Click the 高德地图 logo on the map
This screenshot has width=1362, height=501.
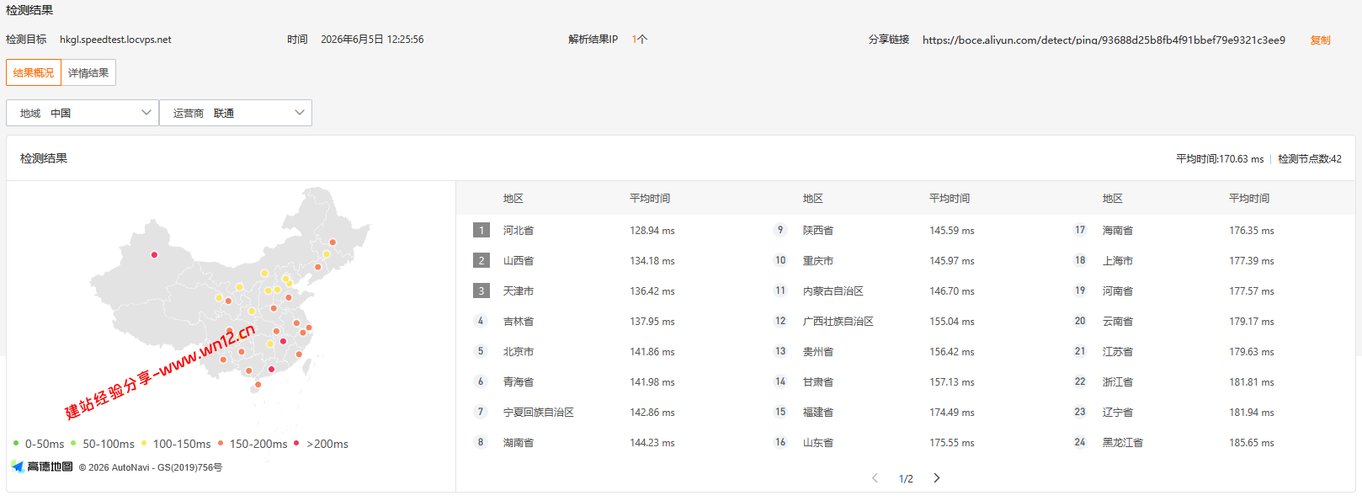point(42,466)
